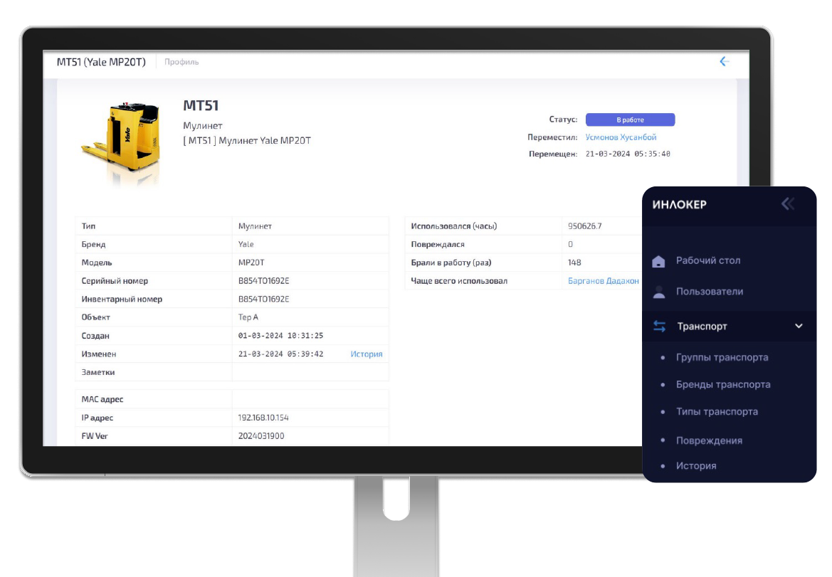Open Типы транспорта submenu item
832x577 pixels.
pos(717,411)
